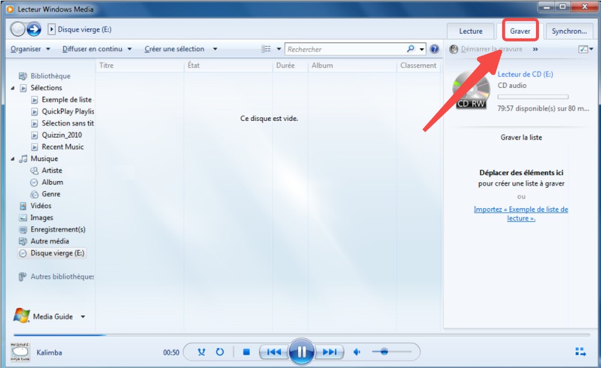601x368 pixels.
Task: Select the Musique library item
Action: [39, 158]
